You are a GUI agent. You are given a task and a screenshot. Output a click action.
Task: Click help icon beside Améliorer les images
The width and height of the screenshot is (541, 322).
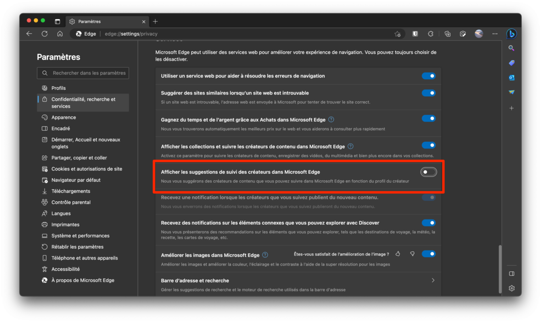265,255
